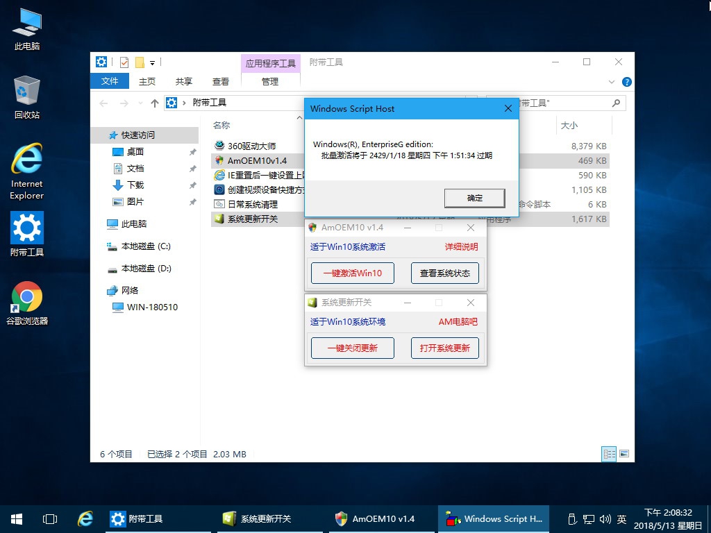The image size is (711, 533).
Task: Click new folder icon in quick access toolbar
Action: [140, 62]
